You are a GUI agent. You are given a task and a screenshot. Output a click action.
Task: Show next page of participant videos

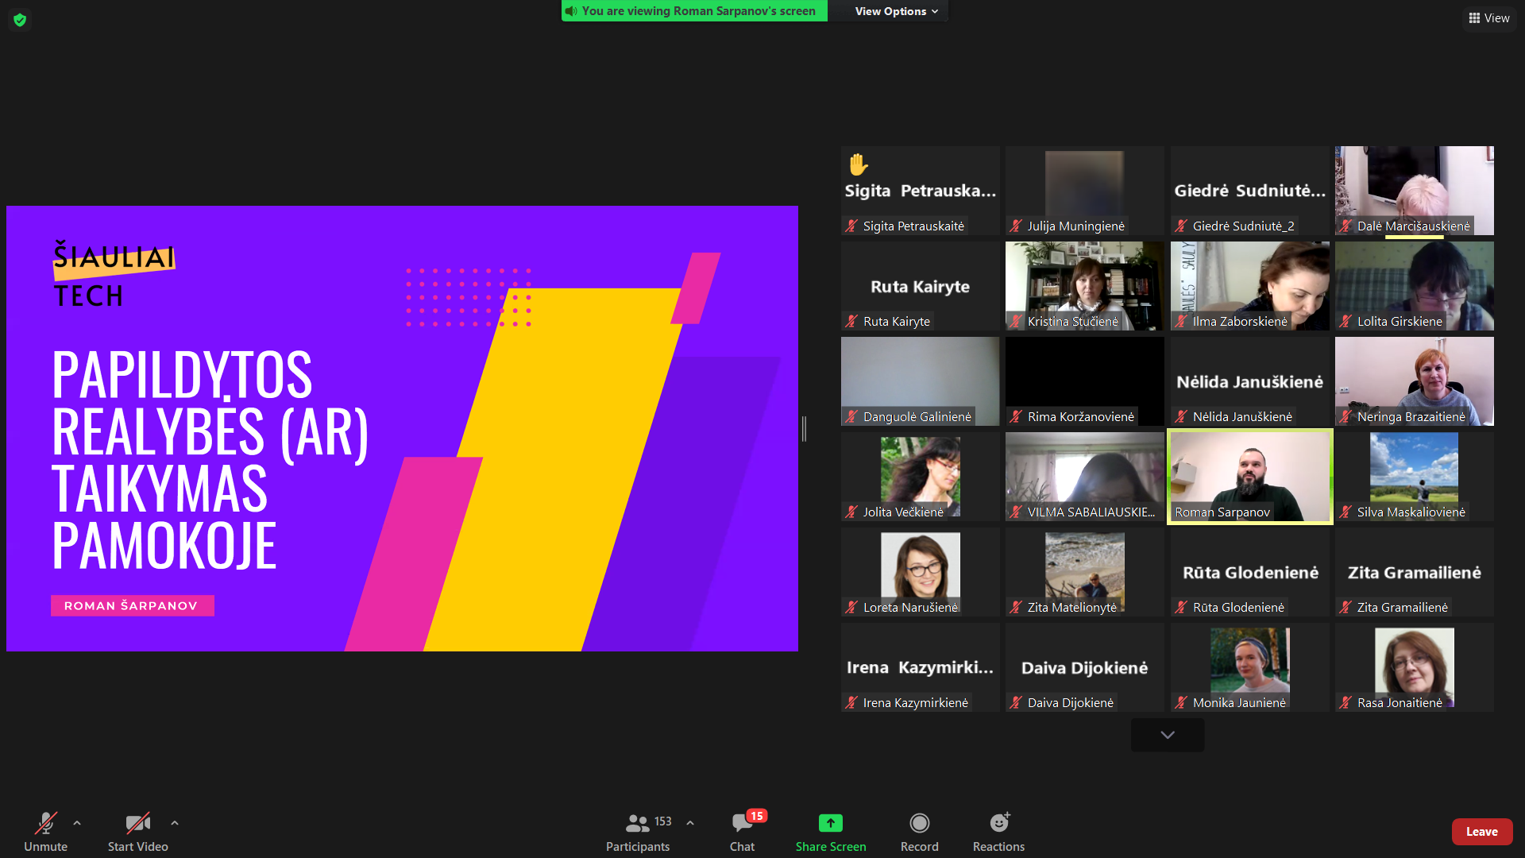coord(1167,735)
